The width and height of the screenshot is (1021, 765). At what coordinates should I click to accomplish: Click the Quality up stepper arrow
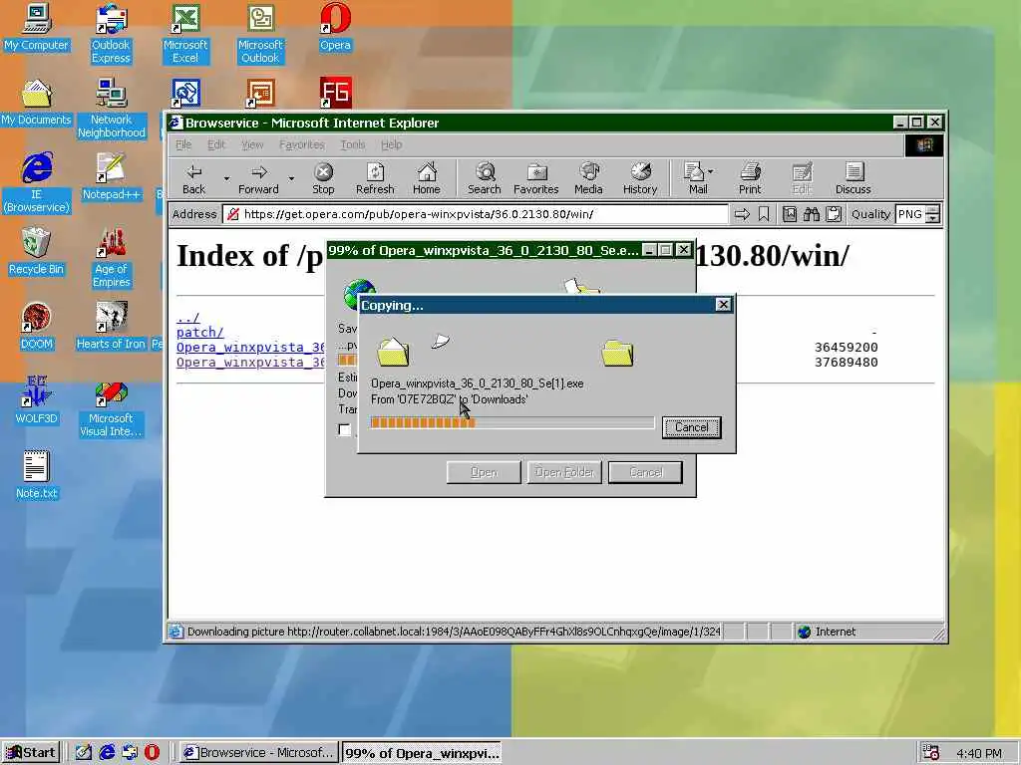933,209
